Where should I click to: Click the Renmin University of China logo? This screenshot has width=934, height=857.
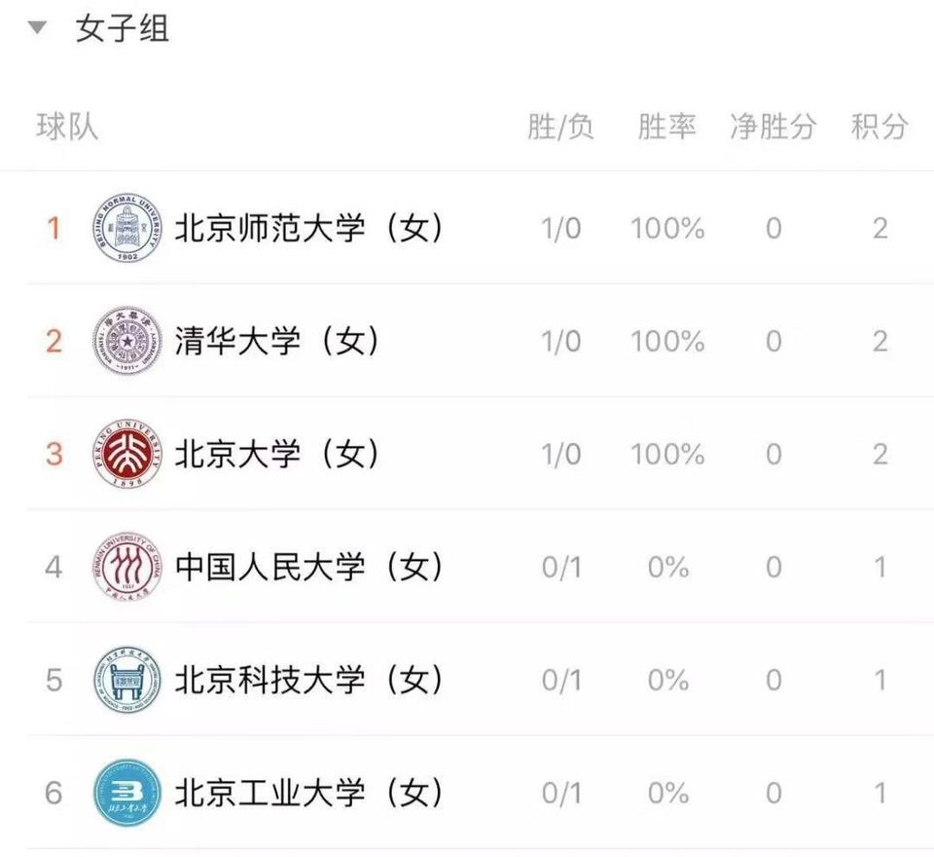pos(127,567)
